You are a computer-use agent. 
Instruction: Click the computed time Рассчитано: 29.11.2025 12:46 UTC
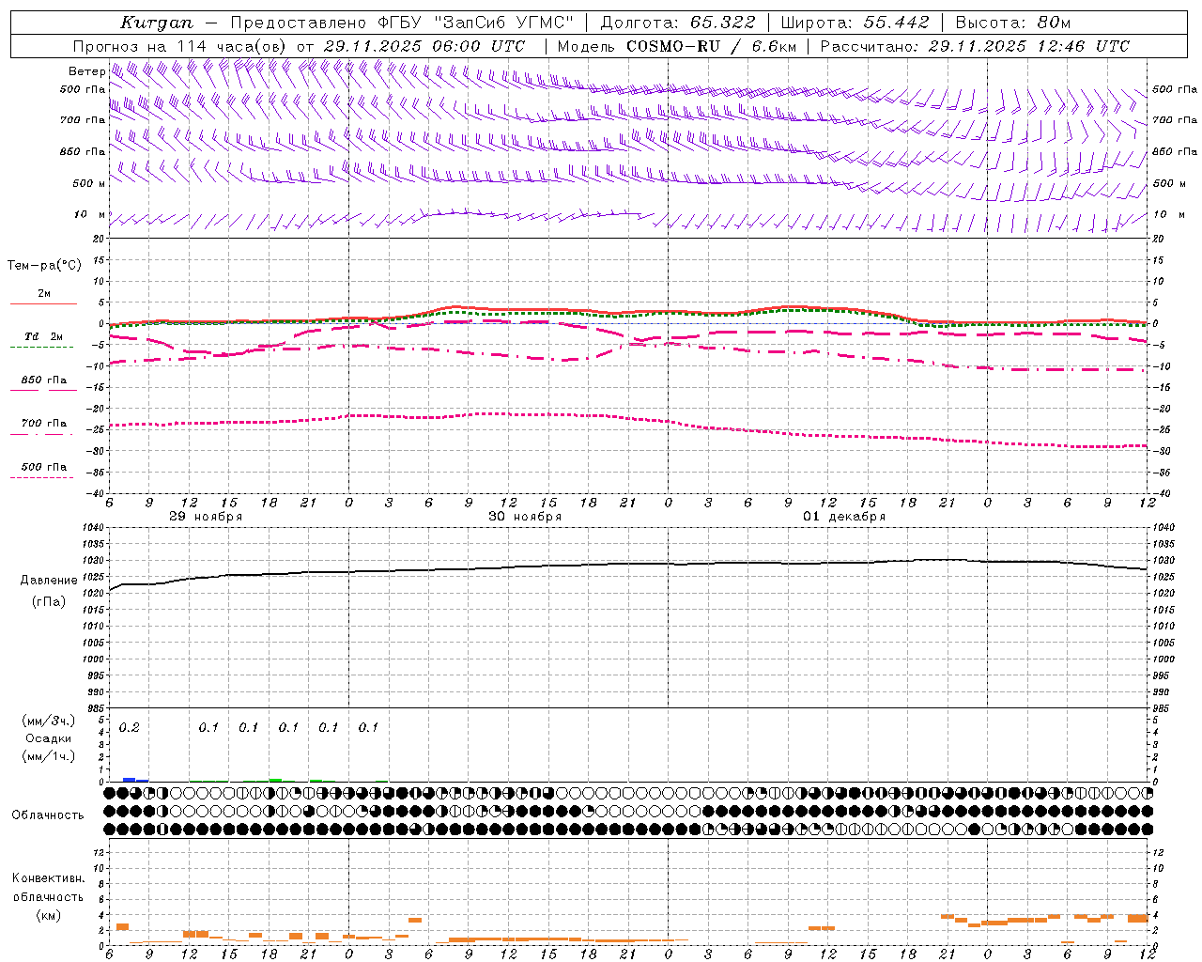975,46
